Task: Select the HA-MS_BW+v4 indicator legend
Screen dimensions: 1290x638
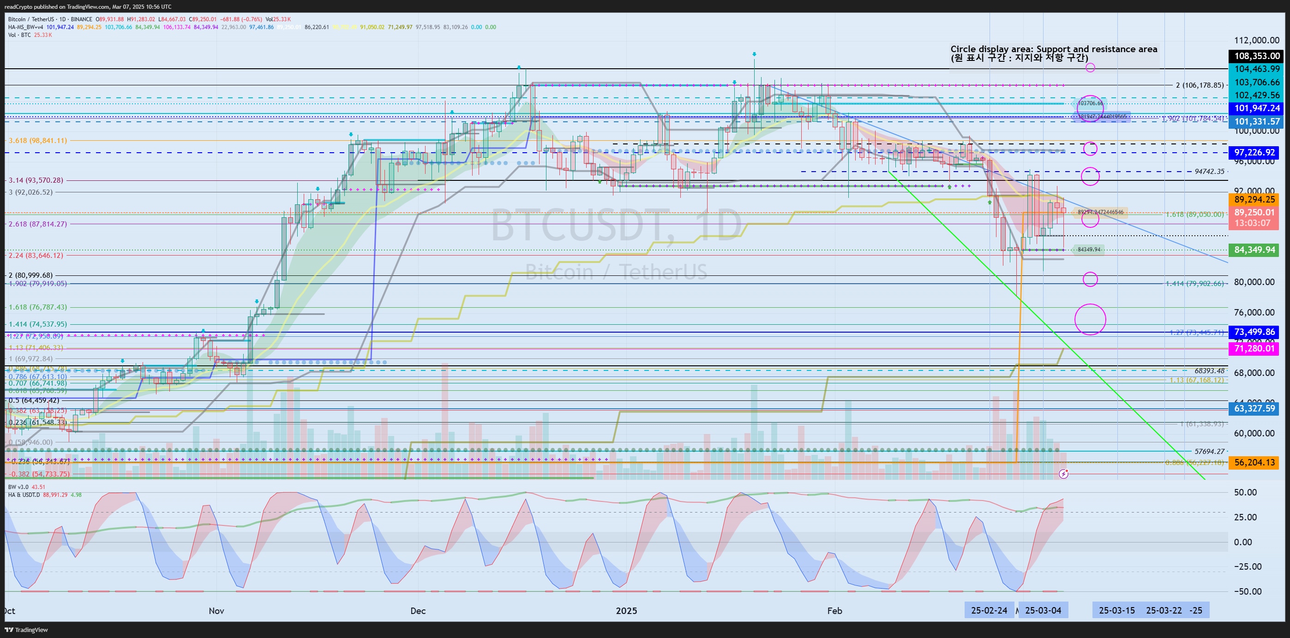Action: pyautogui.click(x=25, y=27)
